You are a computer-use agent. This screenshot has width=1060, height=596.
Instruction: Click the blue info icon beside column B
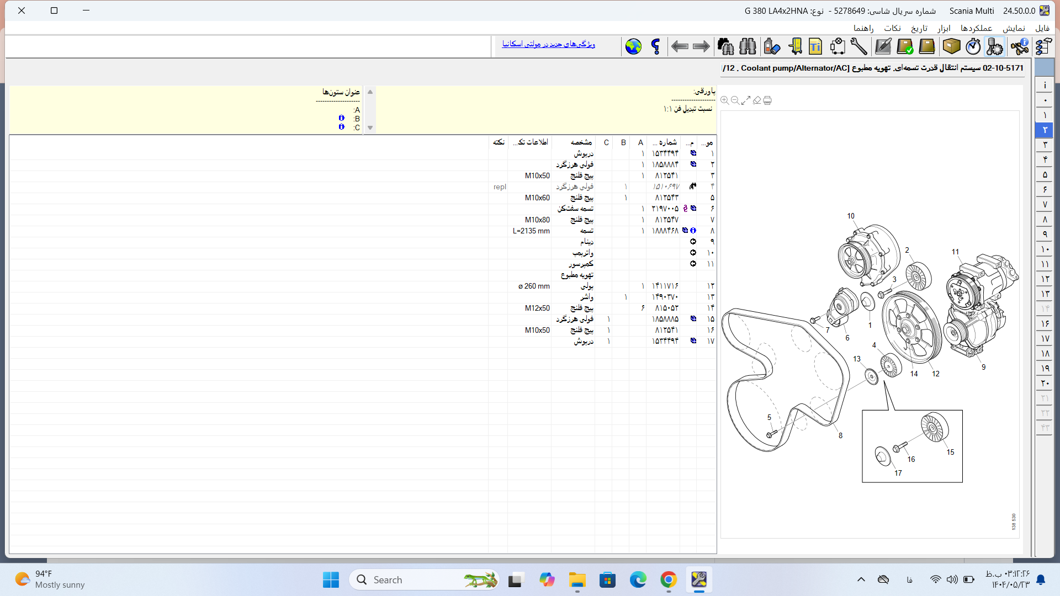[341, 118]
